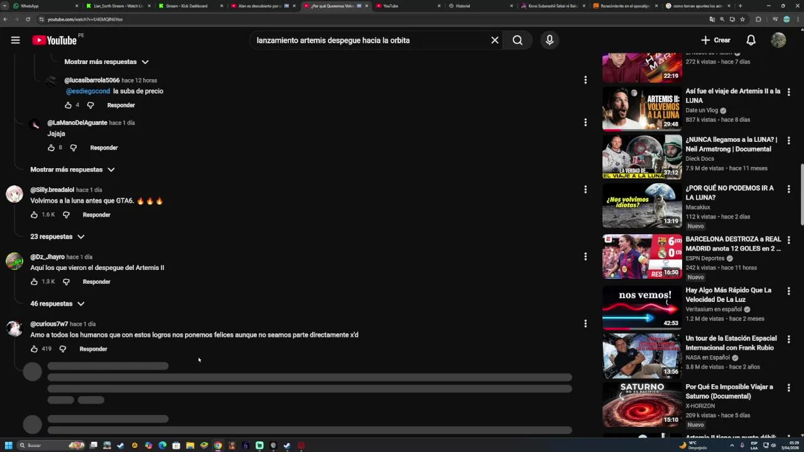Screen dimensions: 804x452
Task: Switch to the Historial tab
Action: point(481,6)
